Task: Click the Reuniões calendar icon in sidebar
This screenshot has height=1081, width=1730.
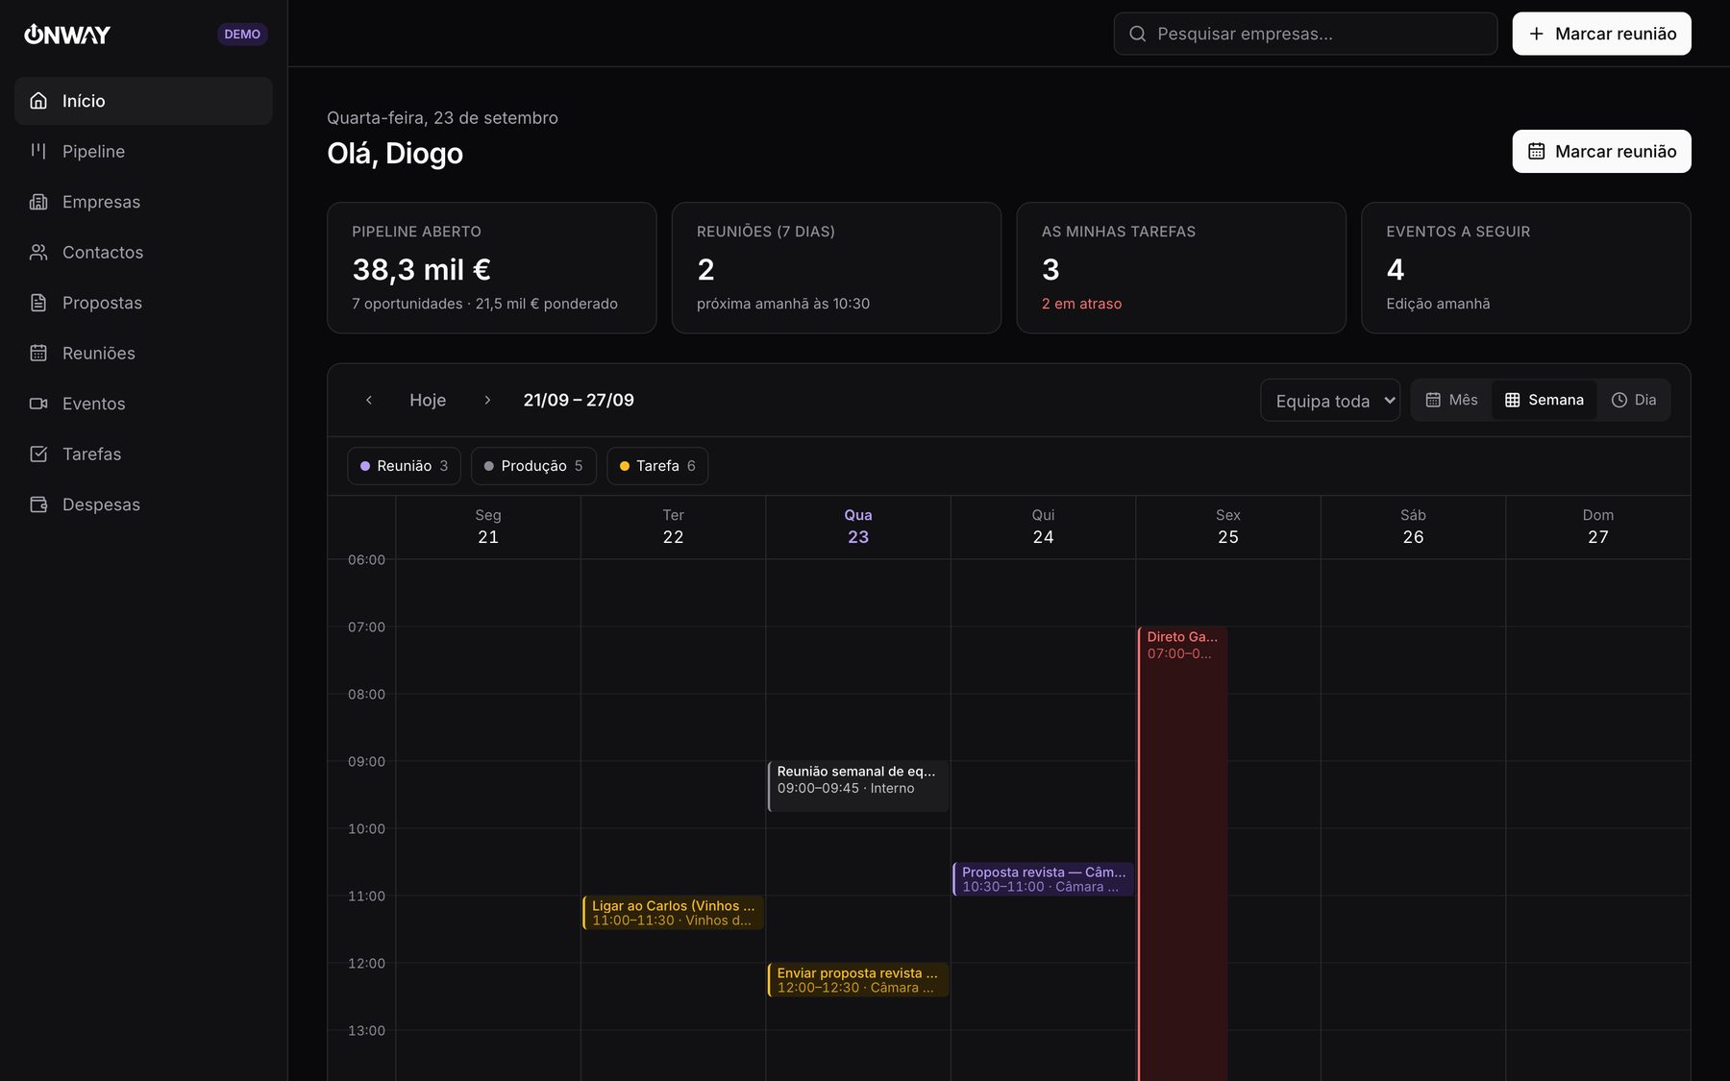Action: click(38, 353)
